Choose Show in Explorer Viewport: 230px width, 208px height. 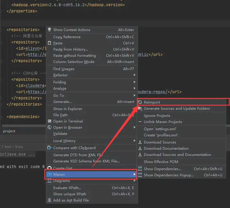(x=92, y=109)
